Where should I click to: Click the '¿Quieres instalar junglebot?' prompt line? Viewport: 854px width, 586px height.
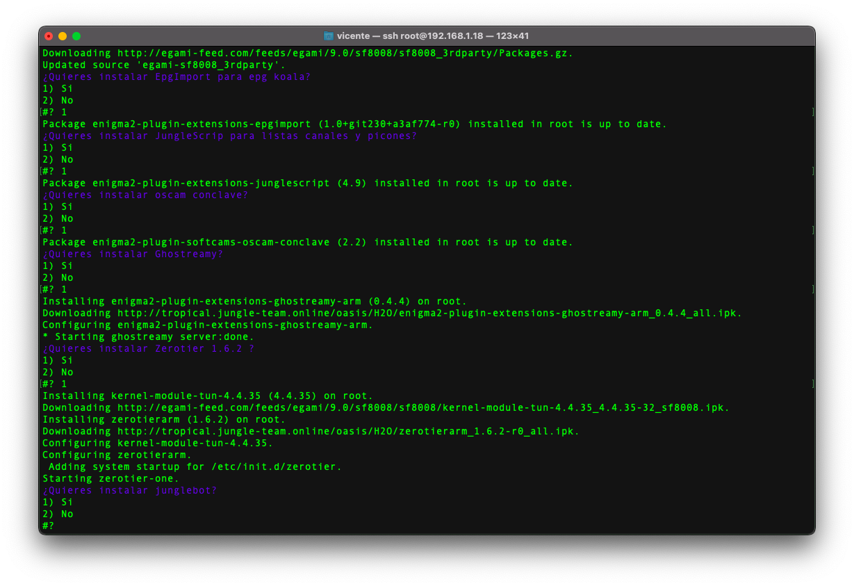tap(130, 491)
